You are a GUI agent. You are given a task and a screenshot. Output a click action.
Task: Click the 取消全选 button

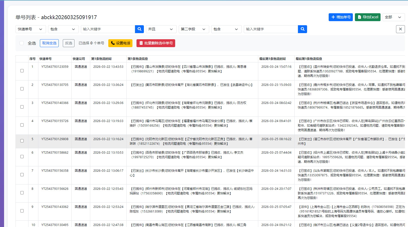(x=49, y=43)
